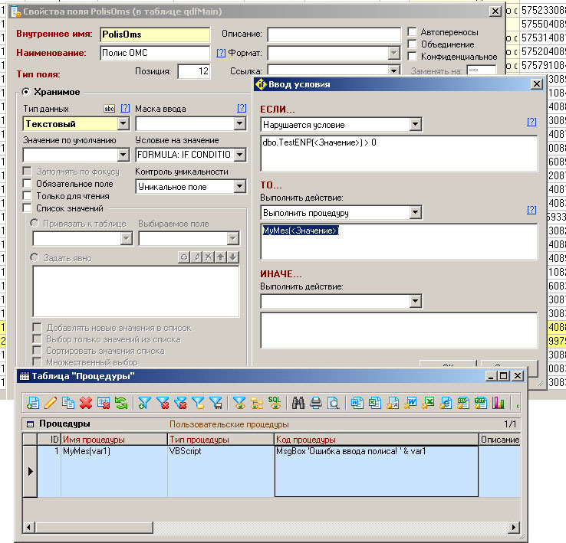Viewport: 566px width, 543px height.
Task: Open the Тип данных dropdown
Action: pos(123,123)
